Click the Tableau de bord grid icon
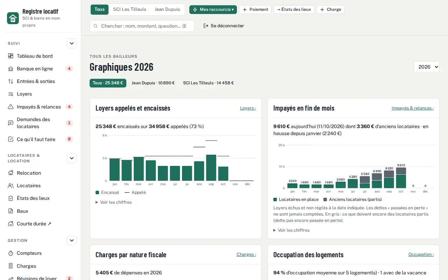This screenshot has width=448, height=280. [10, 56]
